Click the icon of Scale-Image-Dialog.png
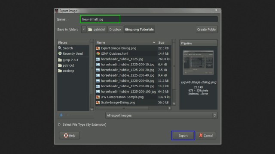 [98, 102]
